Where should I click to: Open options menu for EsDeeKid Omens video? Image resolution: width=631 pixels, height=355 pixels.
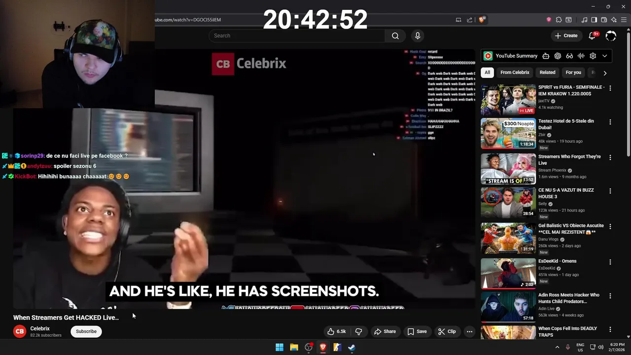pyautogui.click(x=610, y=262)
